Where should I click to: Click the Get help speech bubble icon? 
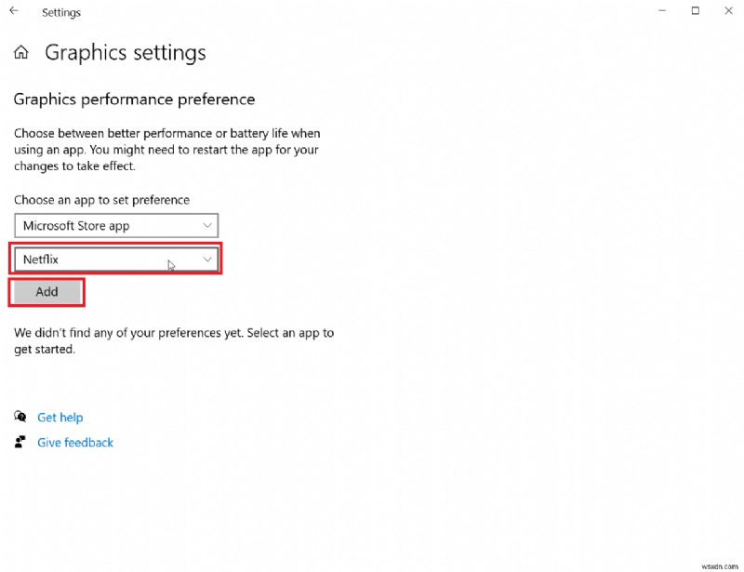click(x=20, y=417)
